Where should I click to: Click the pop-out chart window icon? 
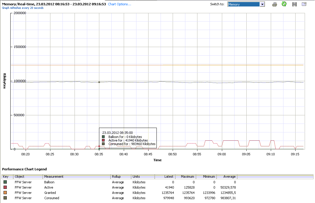304,4
